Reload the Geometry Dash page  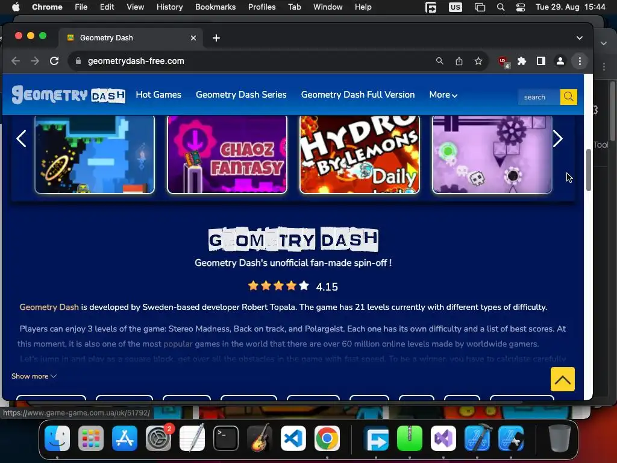click(54, 61)
